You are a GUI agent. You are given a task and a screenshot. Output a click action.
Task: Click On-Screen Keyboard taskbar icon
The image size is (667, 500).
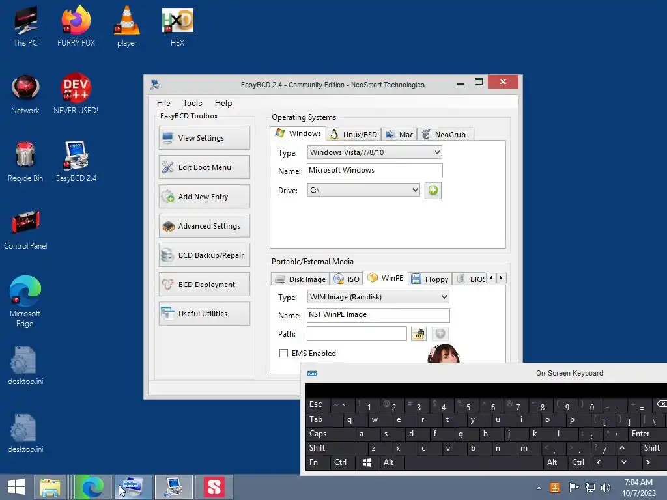(133, 487)
